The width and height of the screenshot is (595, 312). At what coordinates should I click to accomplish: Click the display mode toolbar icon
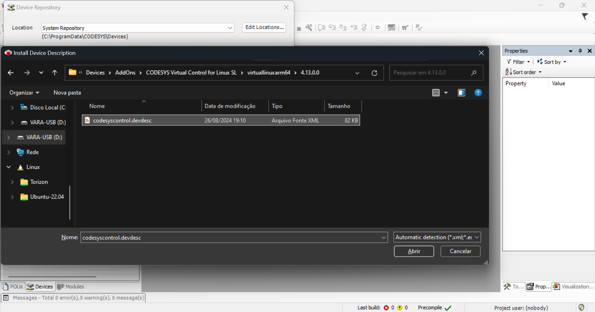click(392, 28)
